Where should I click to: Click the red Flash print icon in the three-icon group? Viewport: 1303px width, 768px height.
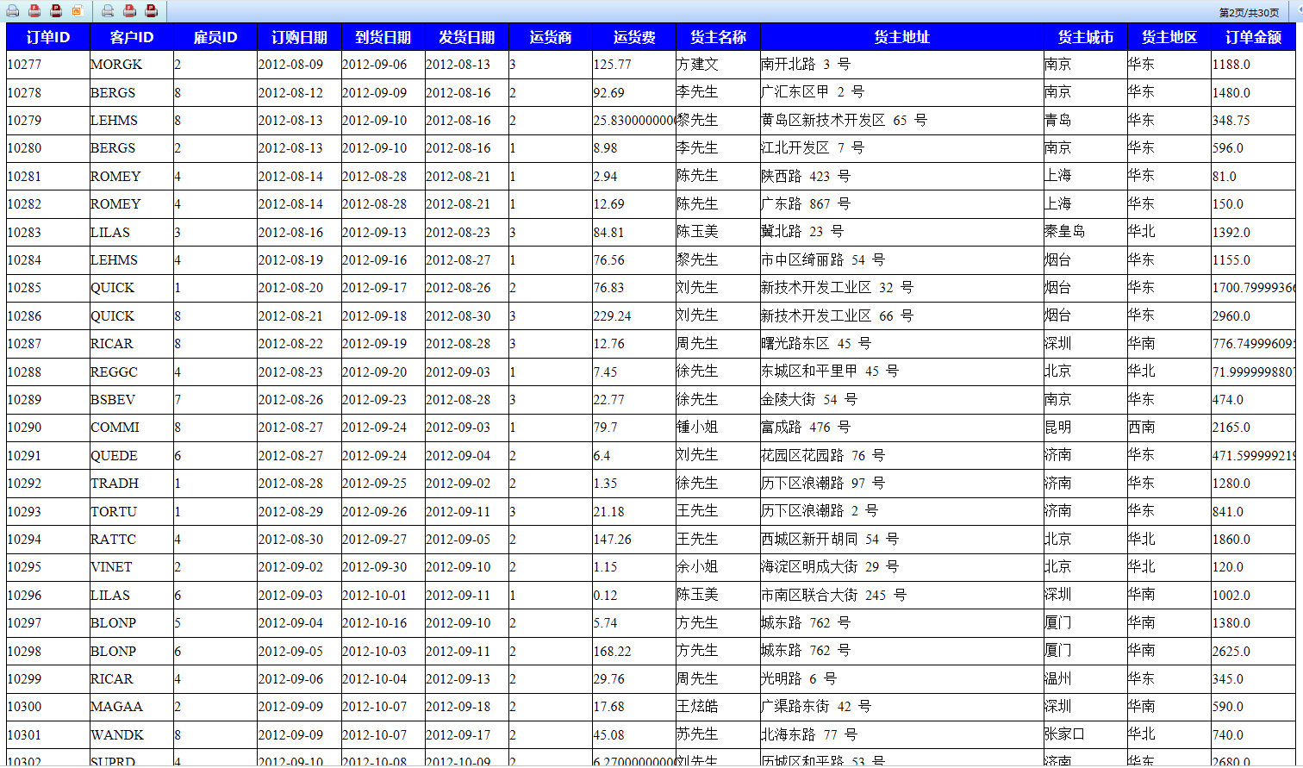[129, 11]
